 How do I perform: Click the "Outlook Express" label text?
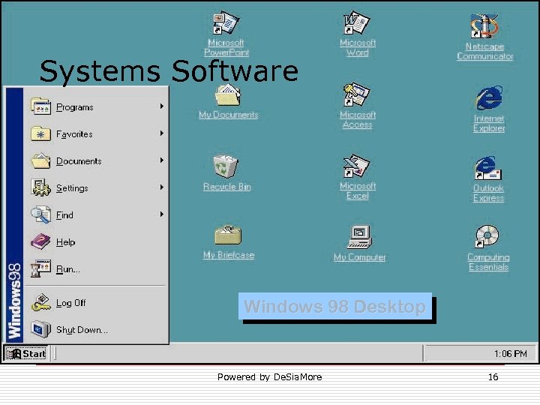point(488,193)
